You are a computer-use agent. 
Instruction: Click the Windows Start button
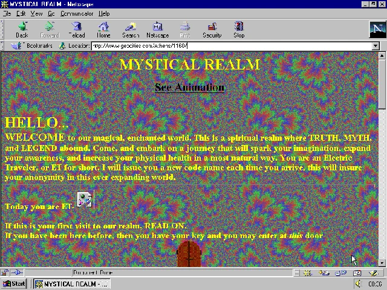14,284
